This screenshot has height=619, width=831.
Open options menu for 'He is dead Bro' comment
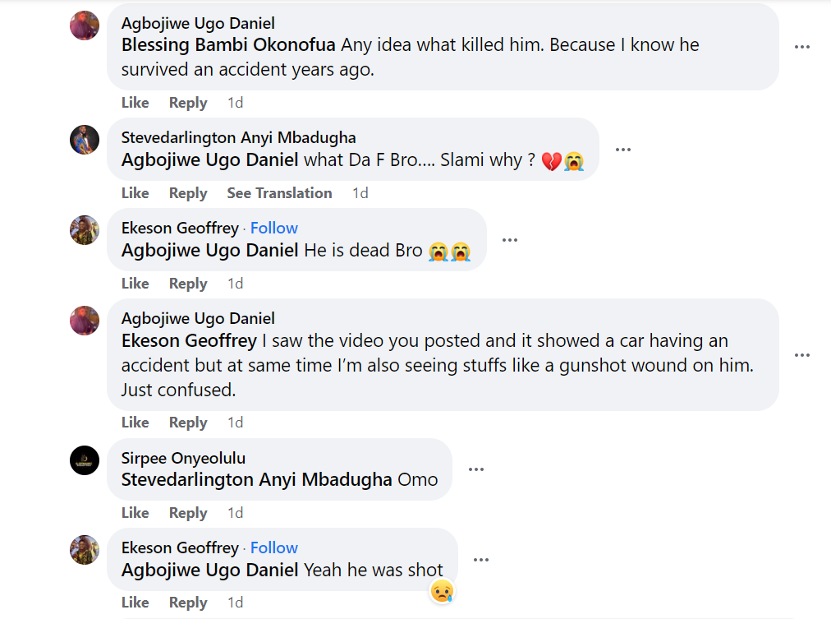510,240
